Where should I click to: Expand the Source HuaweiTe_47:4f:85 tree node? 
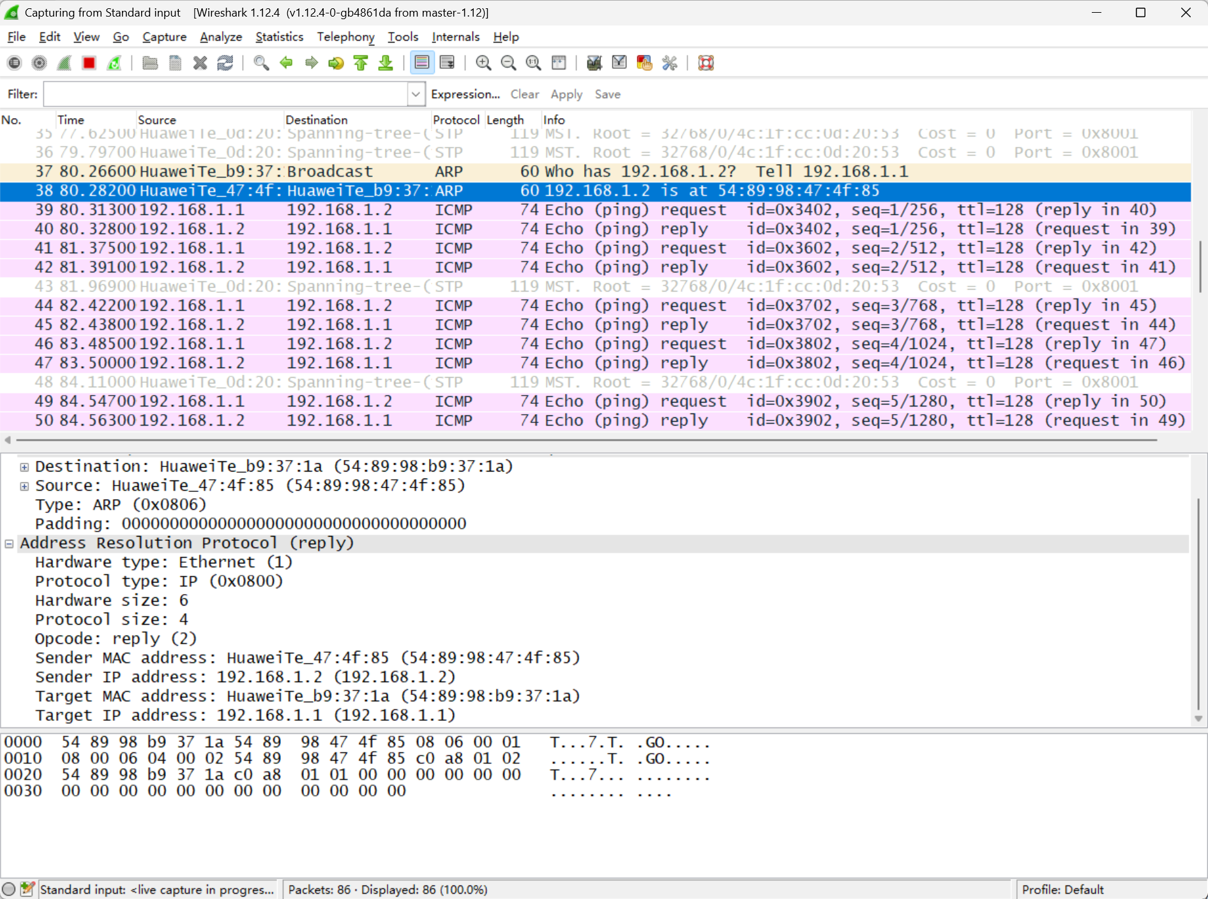[x=24, y=486]
